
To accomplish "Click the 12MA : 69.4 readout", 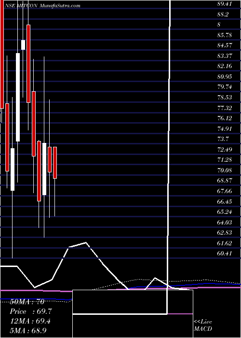I will click(x=30, y=321).
